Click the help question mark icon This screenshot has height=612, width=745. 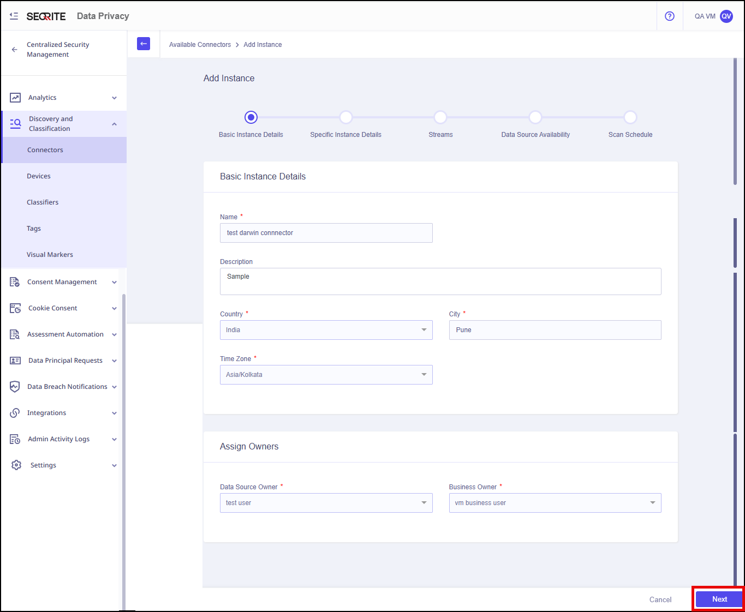pyautogui.click(x=670, y=16)
